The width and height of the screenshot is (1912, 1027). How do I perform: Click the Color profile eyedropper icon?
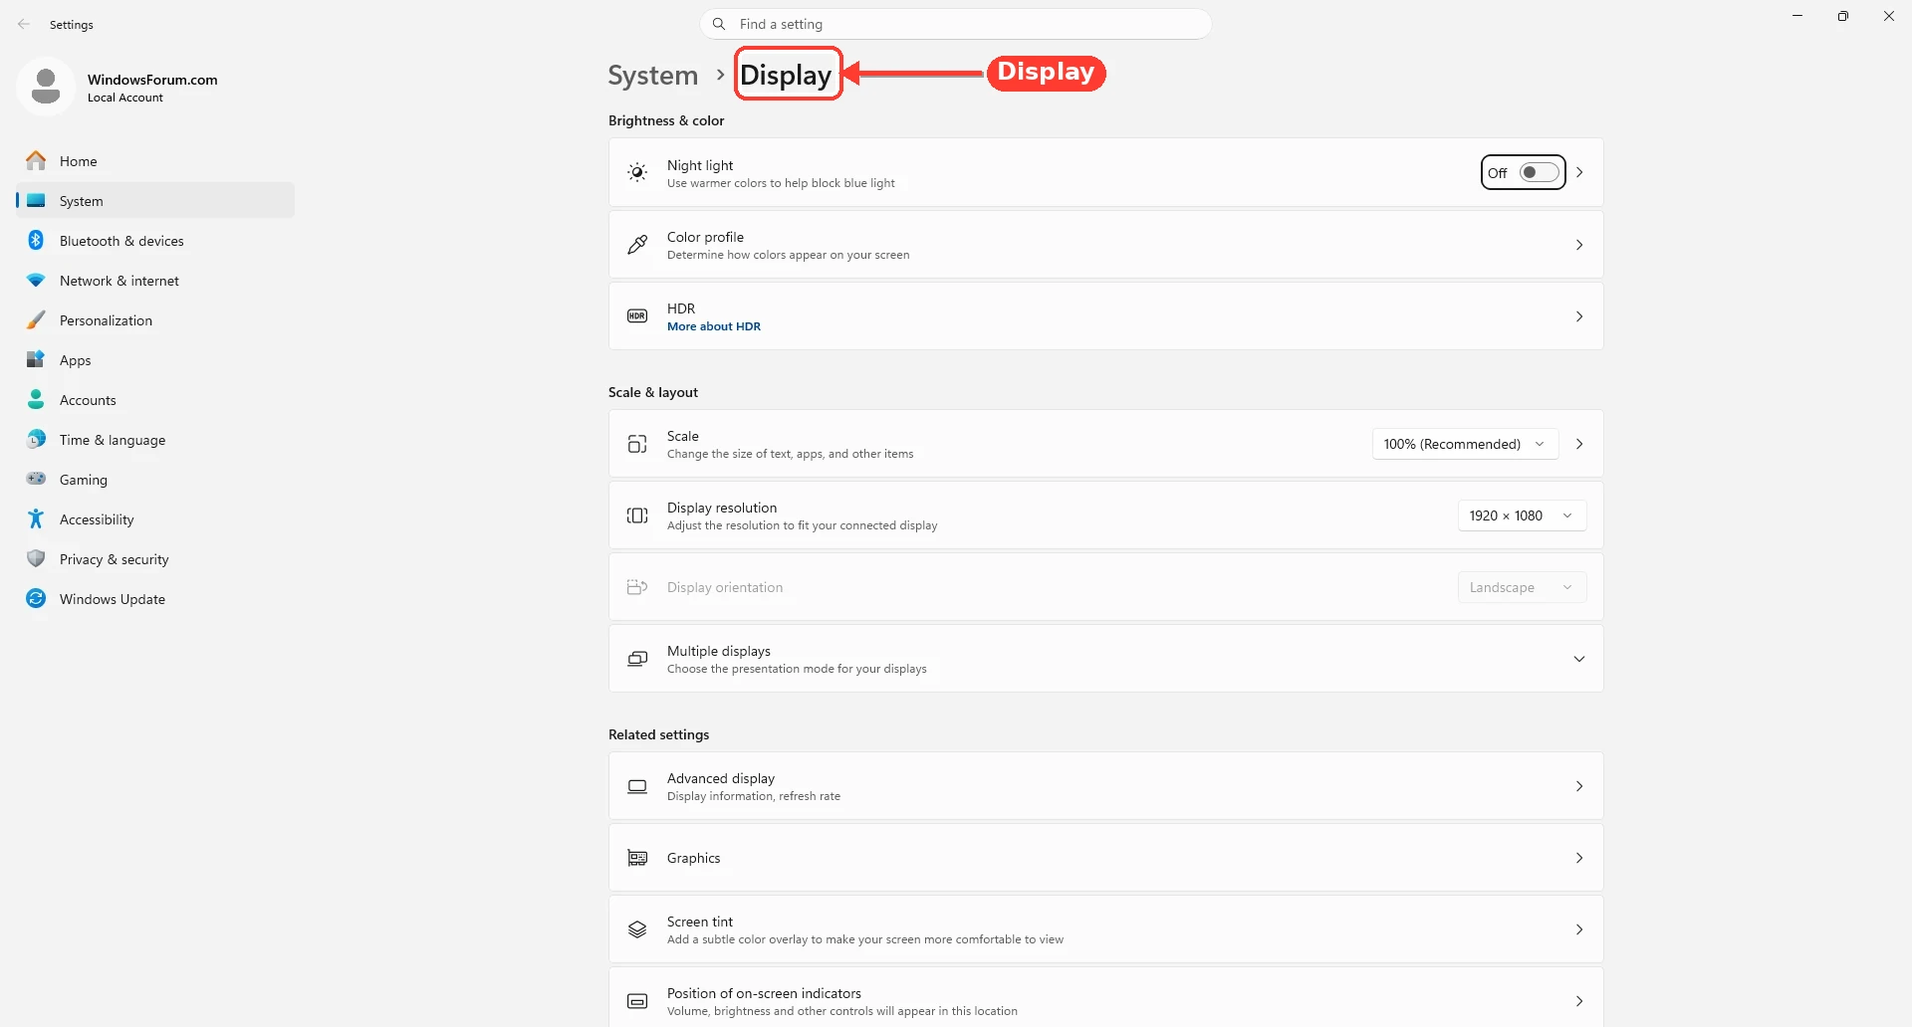tap(637, 244)
